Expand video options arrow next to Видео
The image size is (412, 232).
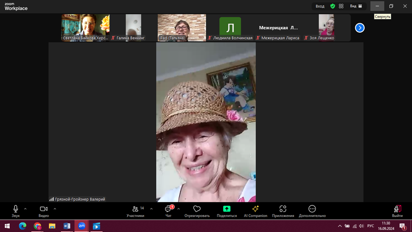pyautogui.click(x=55, y=209)
